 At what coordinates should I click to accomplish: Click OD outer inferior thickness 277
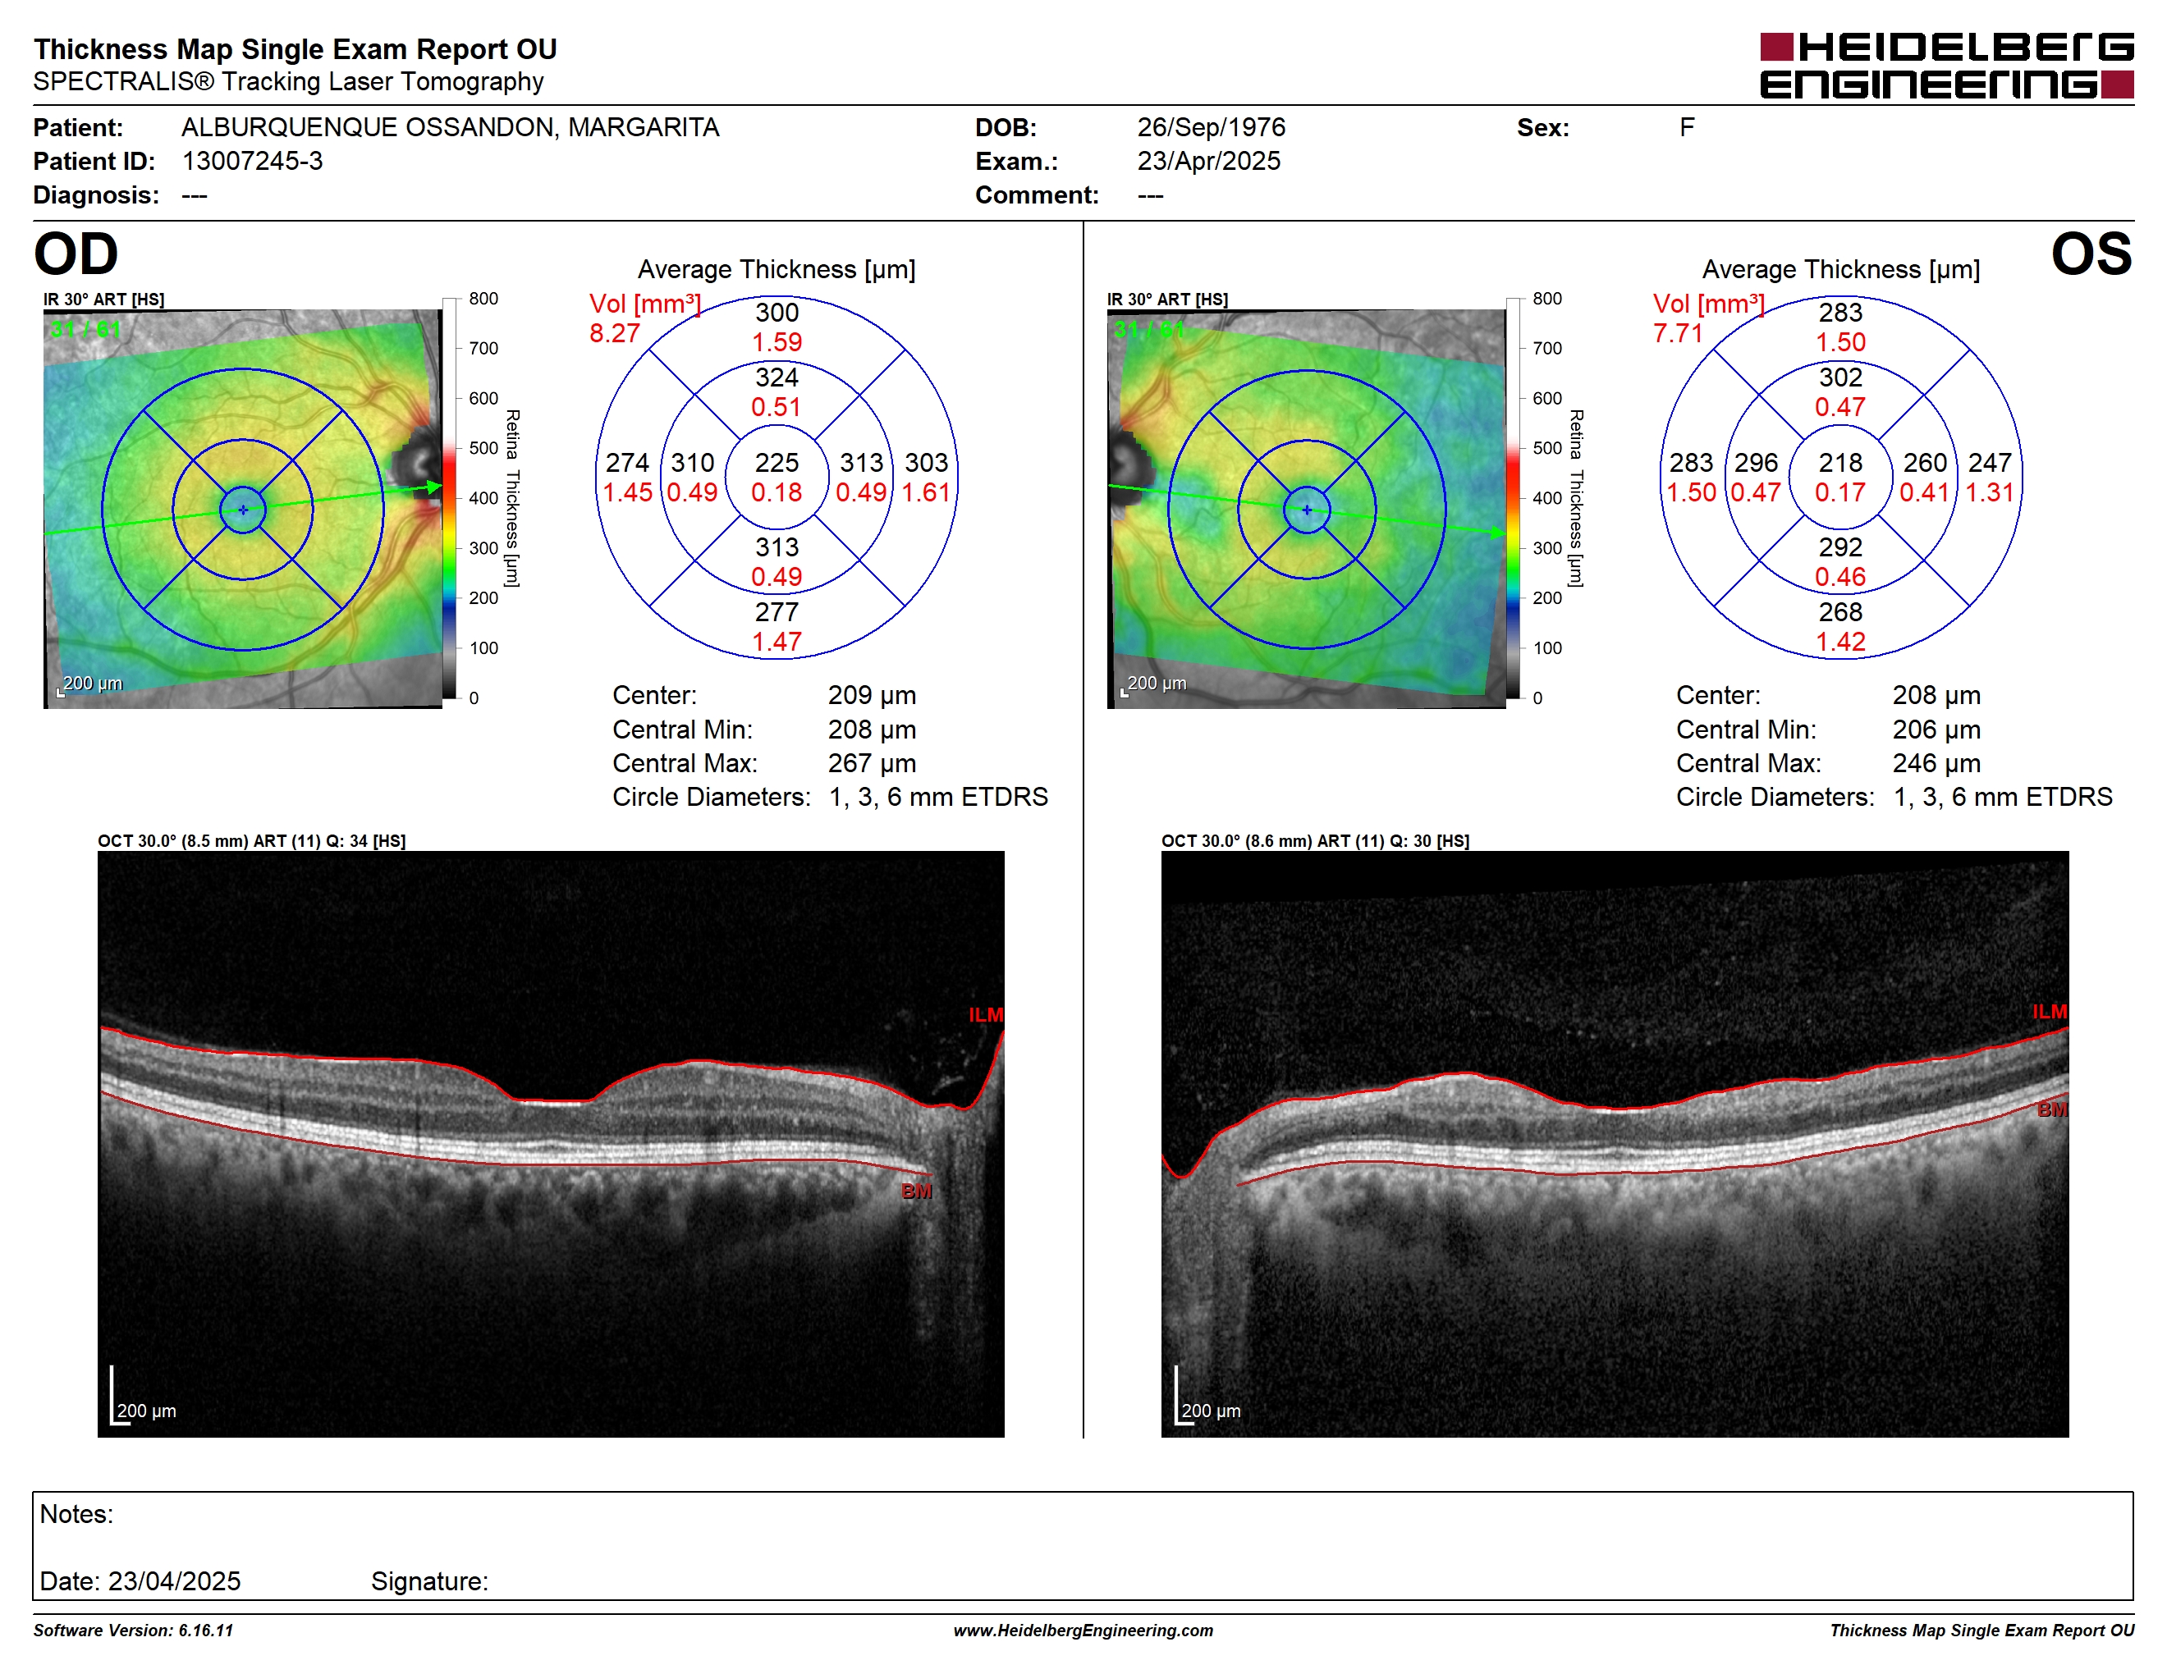click(777, 612)
